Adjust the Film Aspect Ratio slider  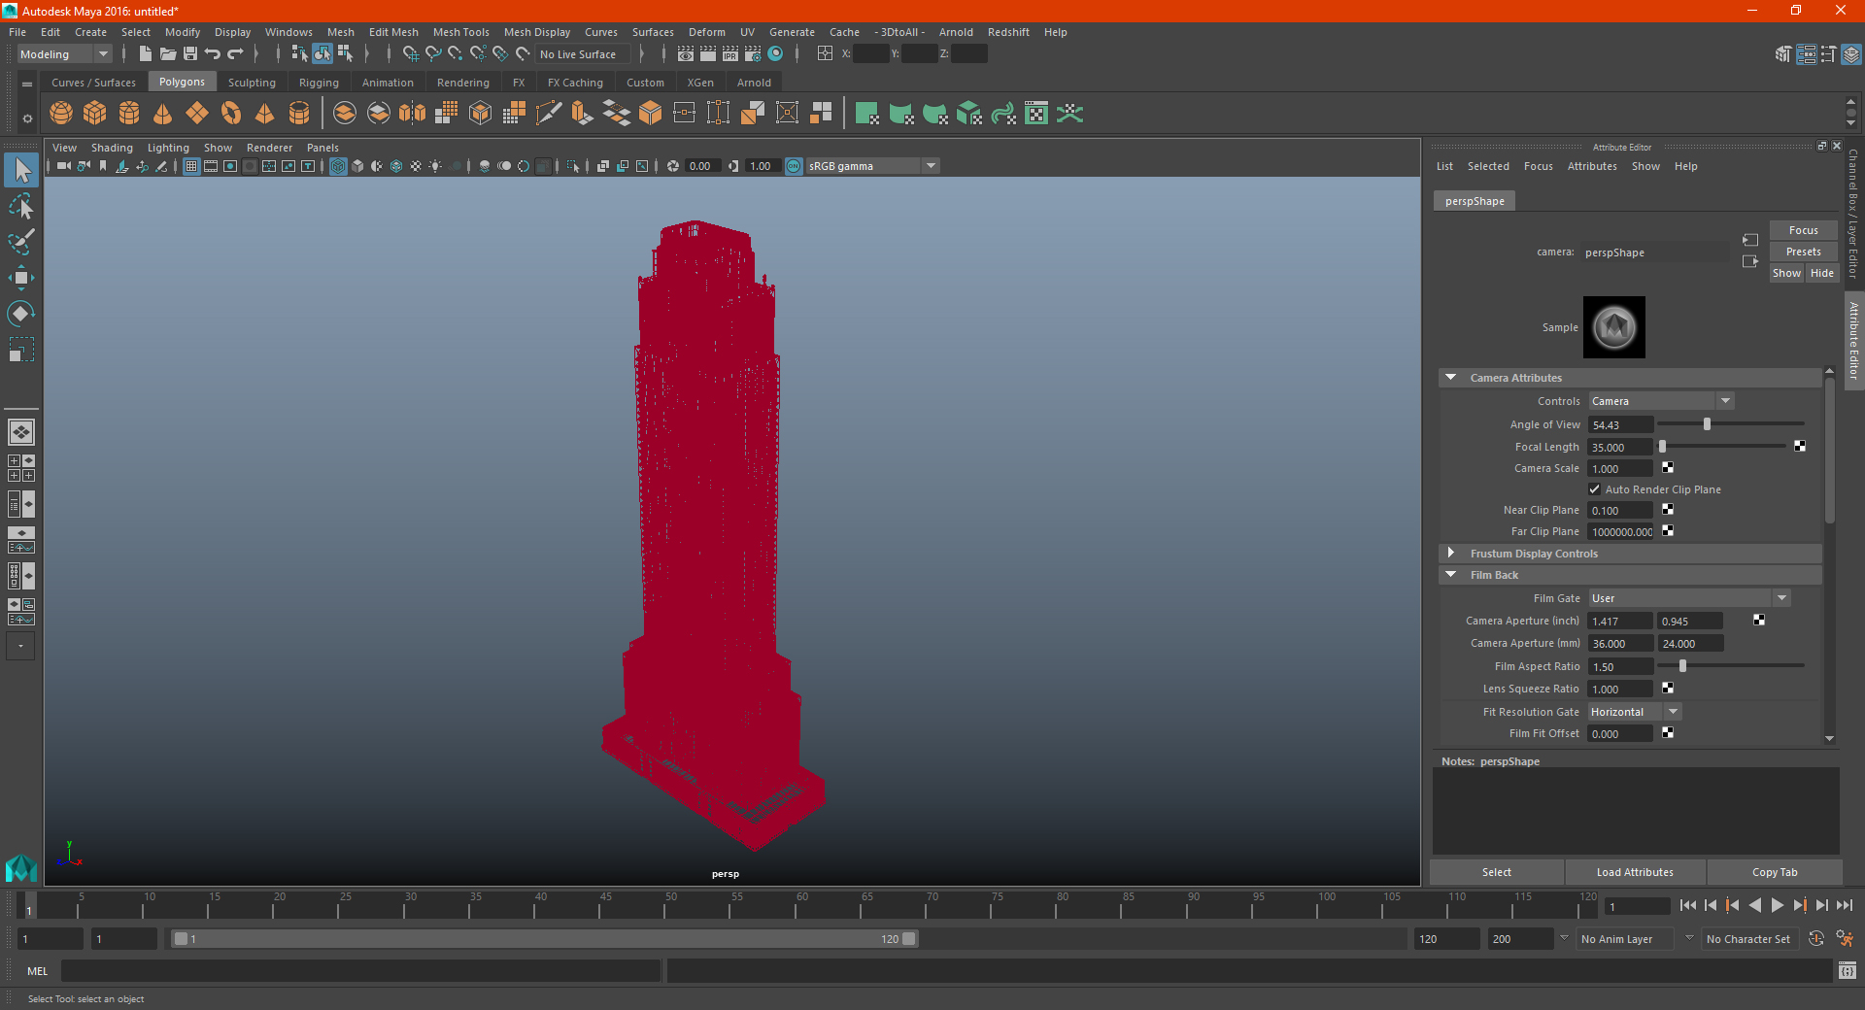[x=1682, y=666]
